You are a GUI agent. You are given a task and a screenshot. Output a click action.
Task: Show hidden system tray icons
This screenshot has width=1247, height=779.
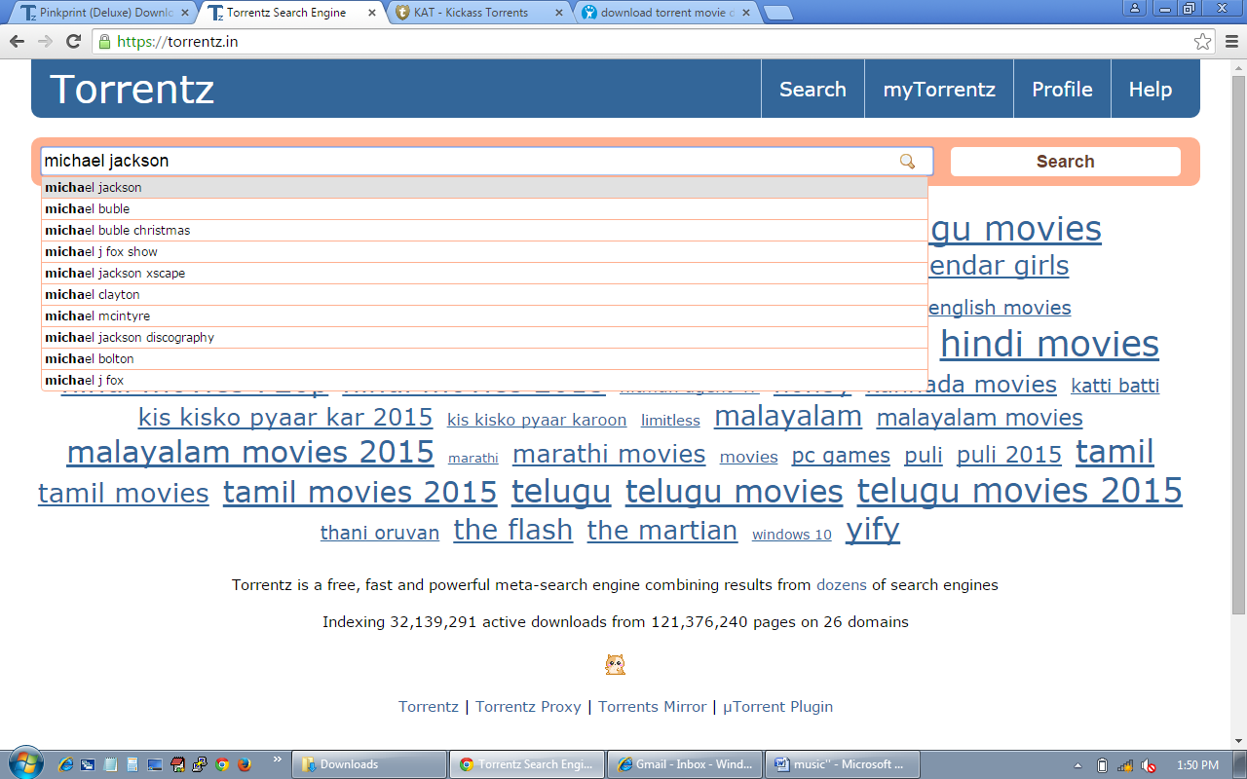click(1077, 765)
